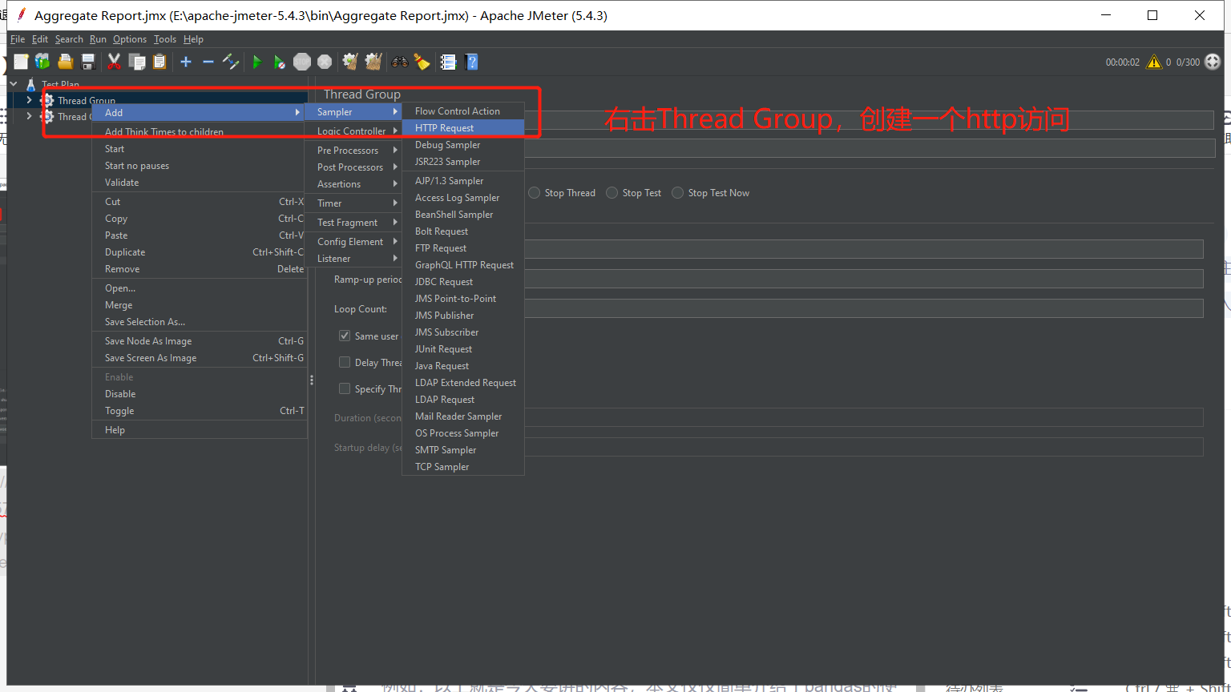
Task: Open the Templates icon in toolbar
Action: tap(42, 62)
